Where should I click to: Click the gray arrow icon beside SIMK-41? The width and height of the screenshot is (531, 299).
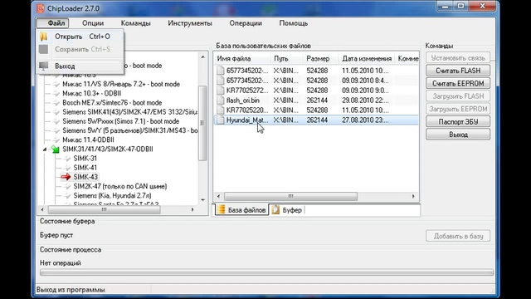(67, 168)
